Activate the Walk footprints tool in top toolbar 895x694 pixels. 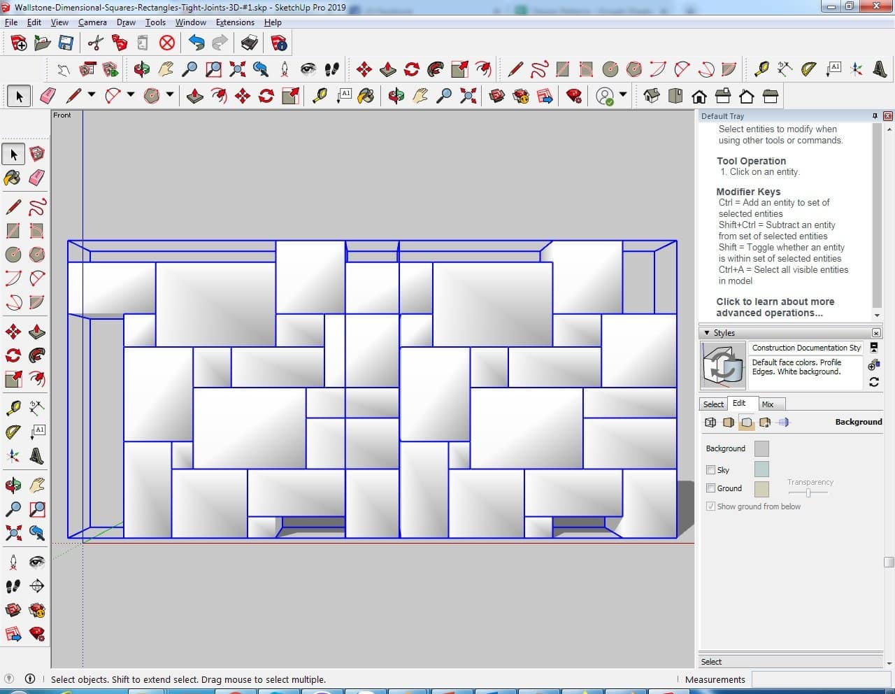331,69
